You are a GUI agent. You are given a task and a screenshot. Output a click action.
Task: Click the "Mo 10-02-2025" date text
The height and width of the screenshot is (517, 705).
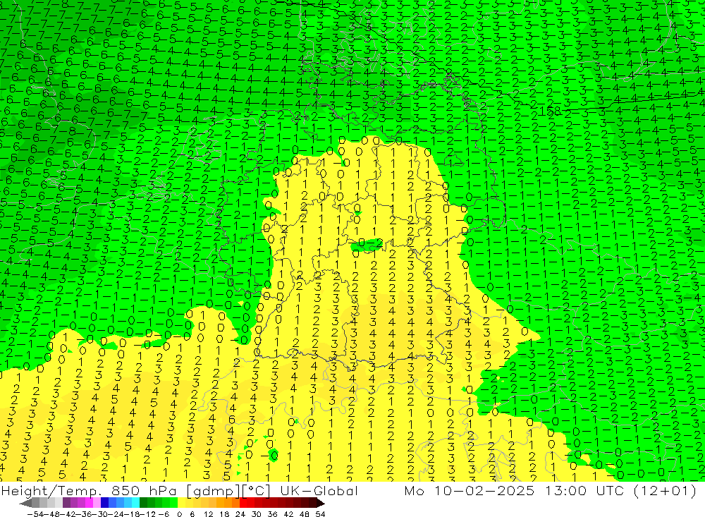coord(469,491)
